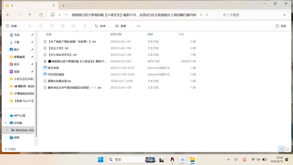Open the 排序 sort dropdown

(x=101, y=26)
